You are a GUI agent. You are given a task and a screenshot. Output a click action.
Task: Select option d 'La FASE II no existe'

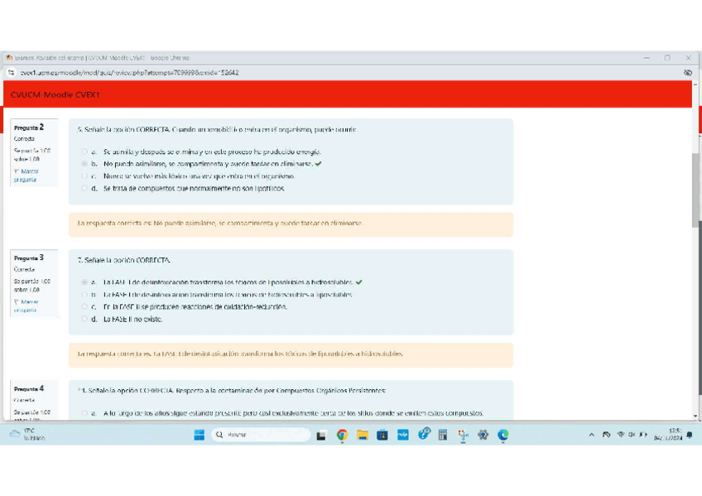tap(84, 319)
